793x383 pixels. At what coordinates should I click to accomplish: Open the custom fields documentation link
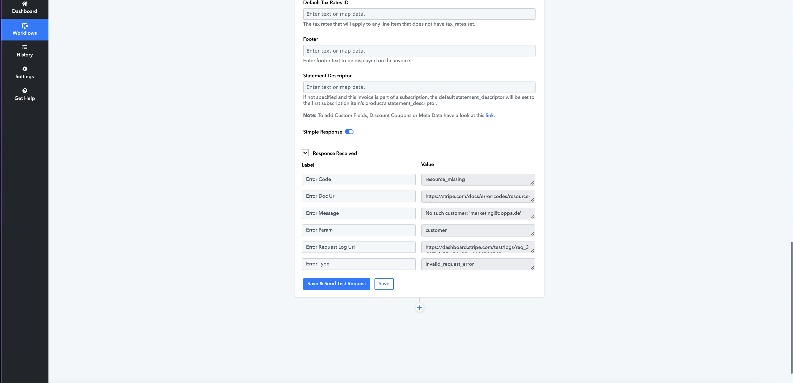click(489, 115)
